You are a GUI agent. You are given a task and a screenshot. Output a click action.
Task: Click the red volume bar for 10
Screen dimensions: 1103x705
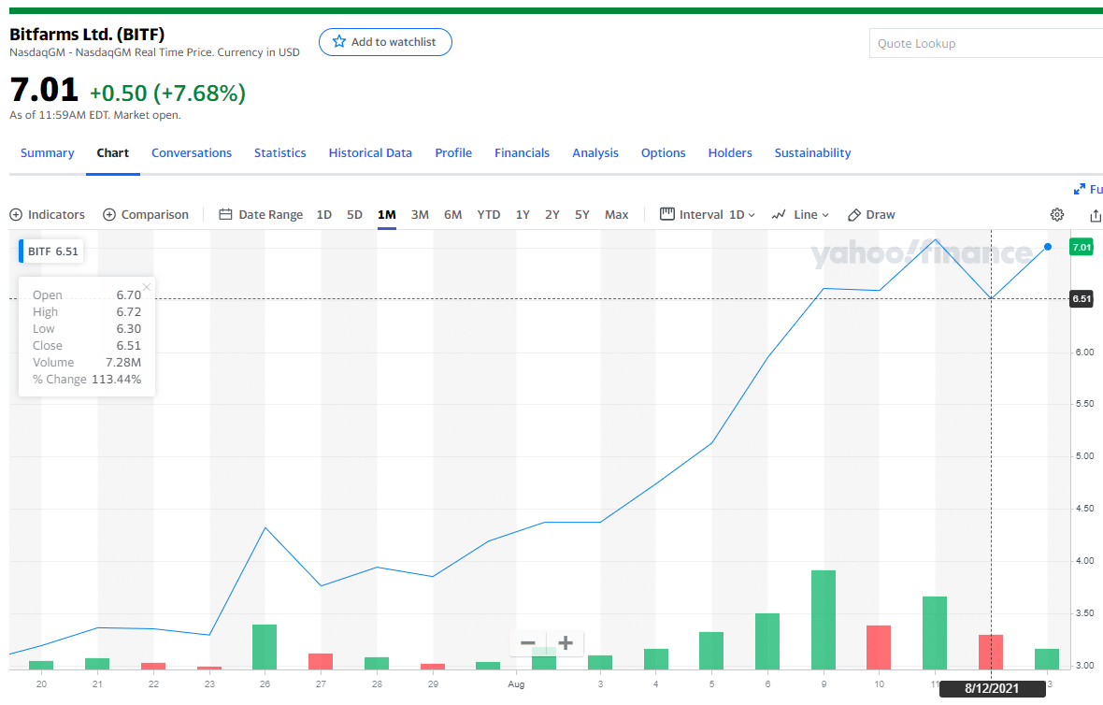[x=879, y=647]
